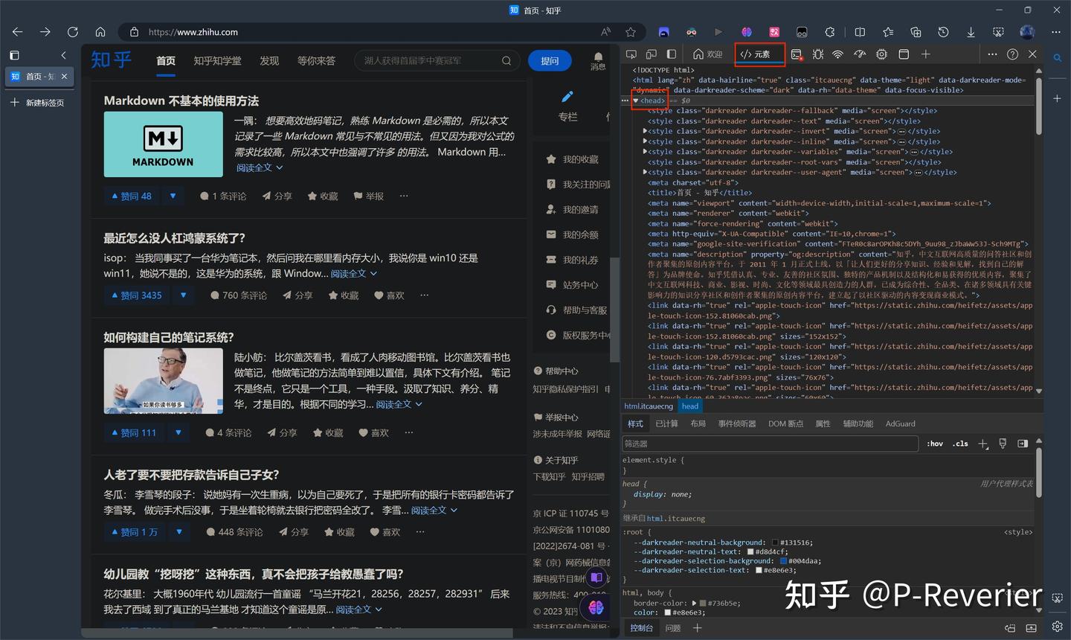Open the DevTools console drawer icon

point(797,54)
